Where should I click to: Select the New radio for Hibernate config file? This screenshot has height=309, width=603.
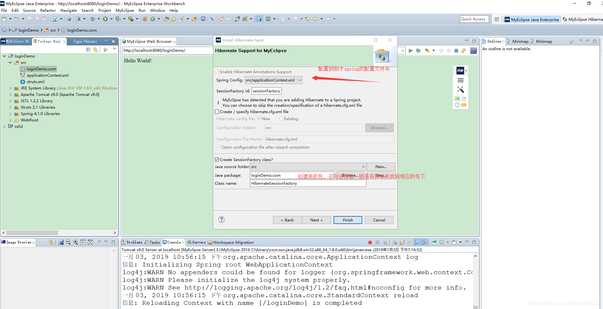click(x=259, y=119)
